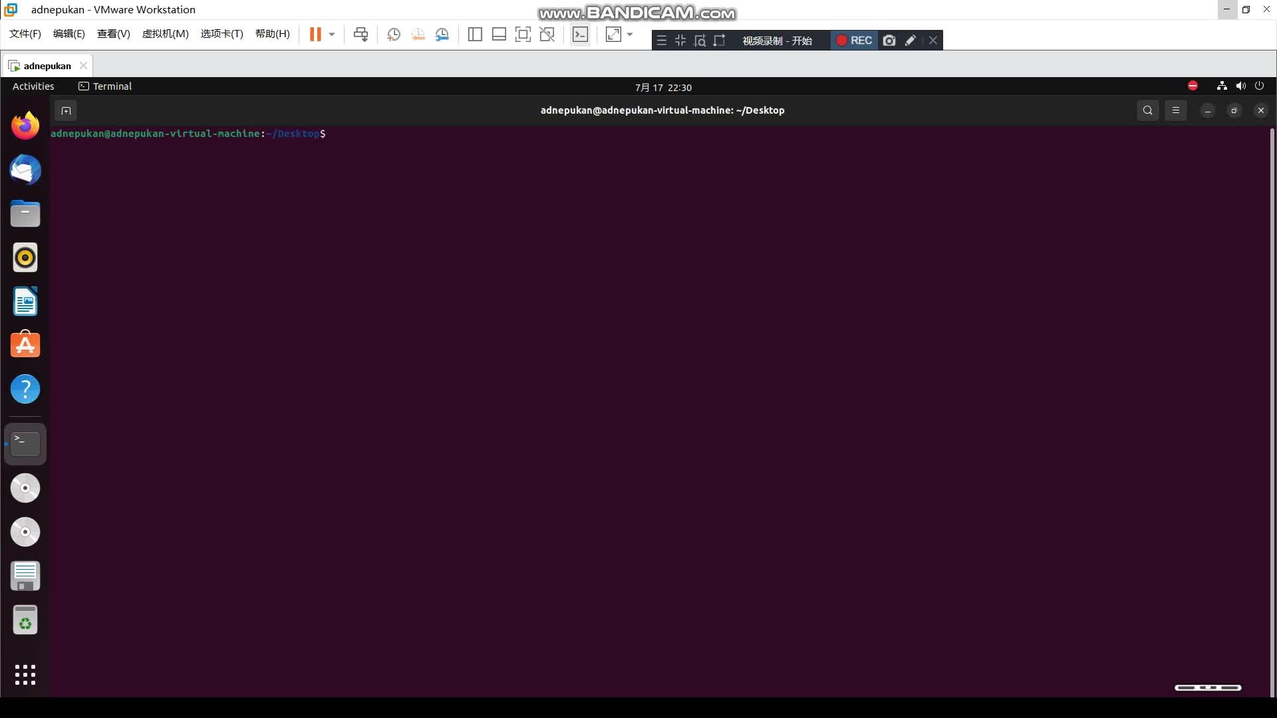The height and width of the screenshot is (718, 1277).
Task: Expand the stretch guest dropdown arrow
Action: pyautogui.click(x=630, y=35)
